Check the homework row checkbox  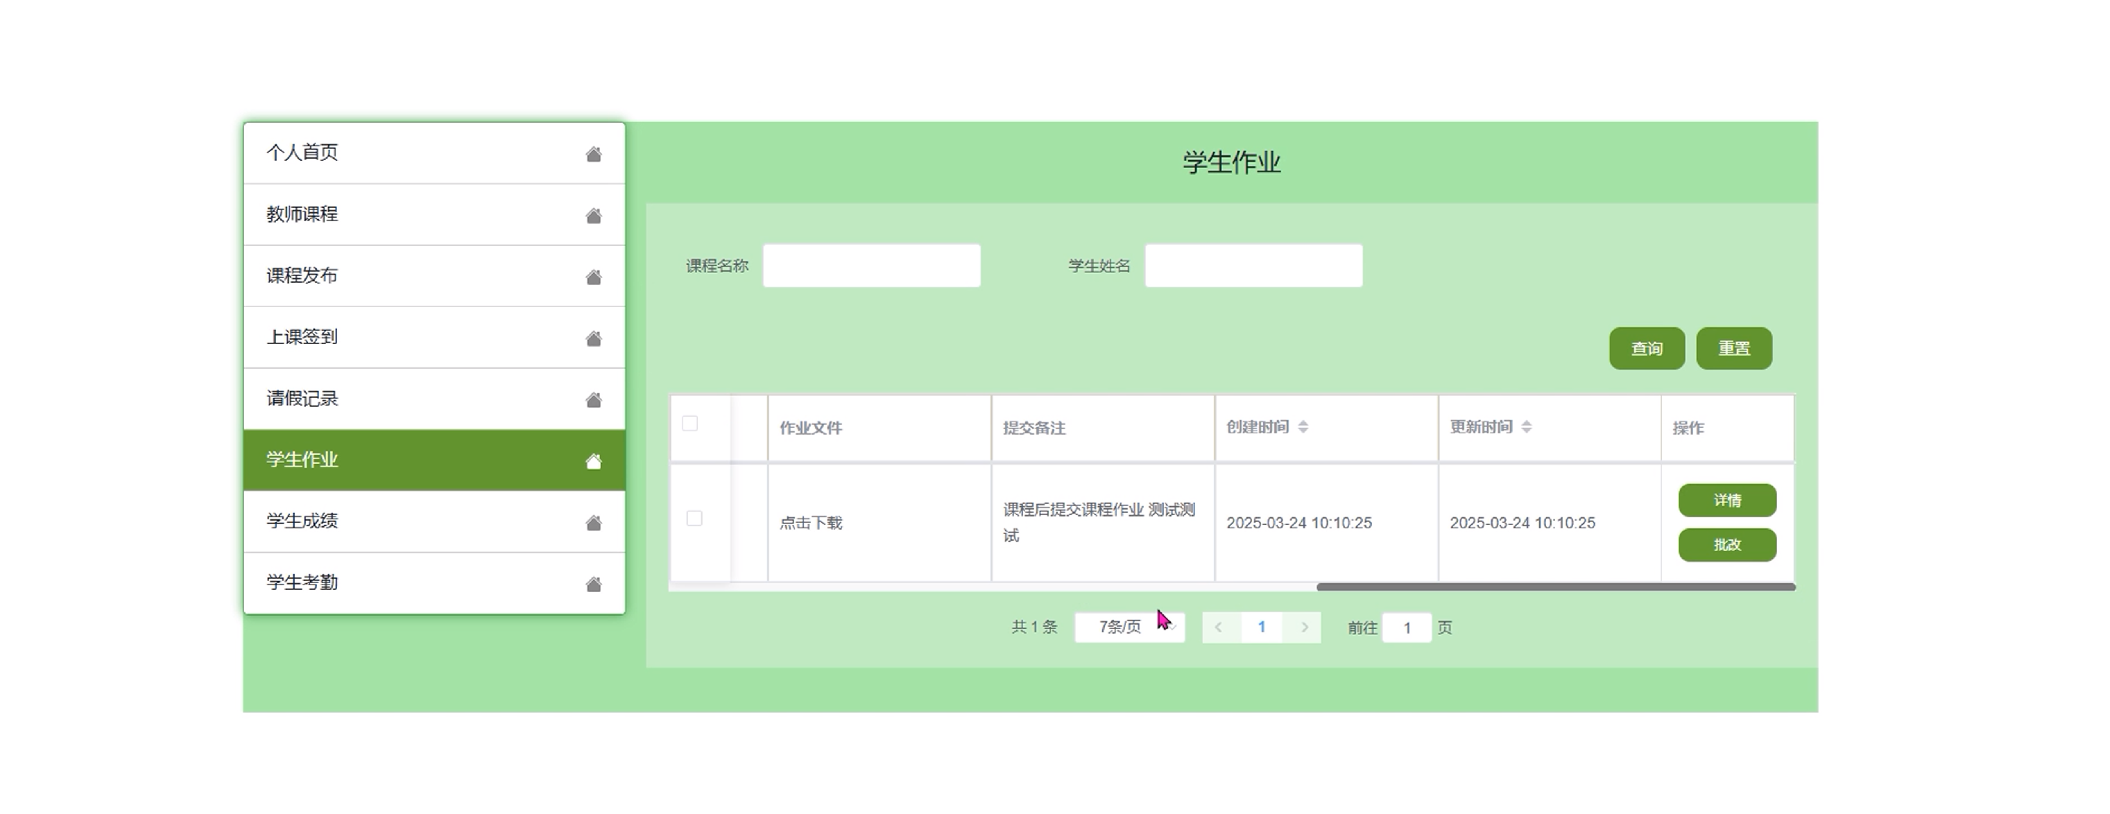click(x=694, y=519)
